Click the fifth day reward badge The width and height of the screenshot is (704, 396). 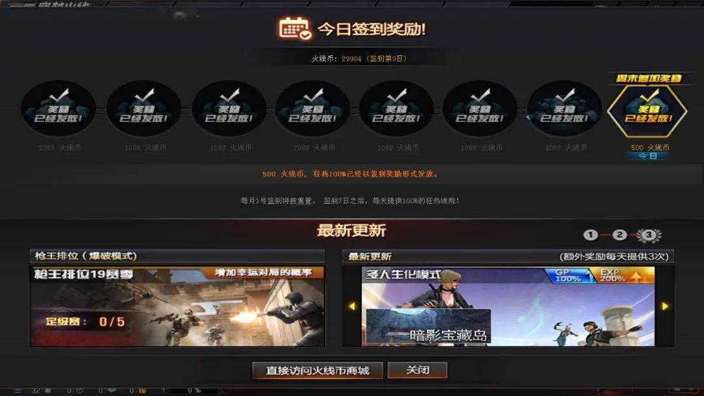396,108
